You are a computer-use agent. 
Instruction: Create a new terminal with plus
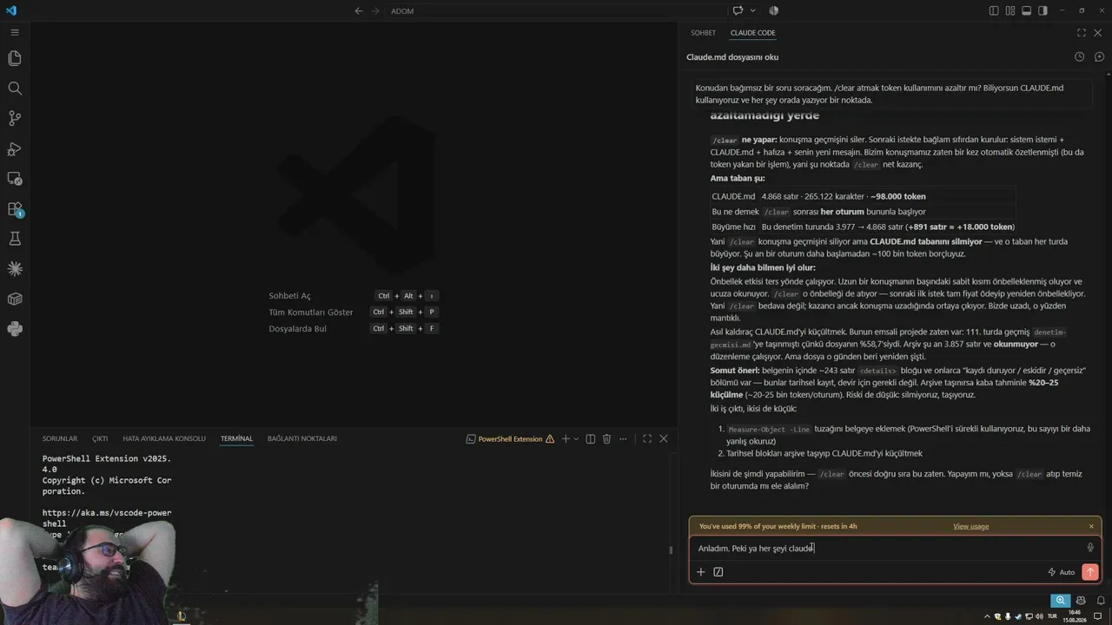[565, 438]
